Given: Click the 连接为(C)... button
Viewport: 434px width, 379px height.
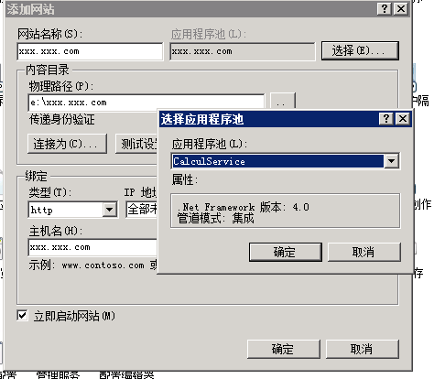Looking at the screenshot, I should pos(67,144).
